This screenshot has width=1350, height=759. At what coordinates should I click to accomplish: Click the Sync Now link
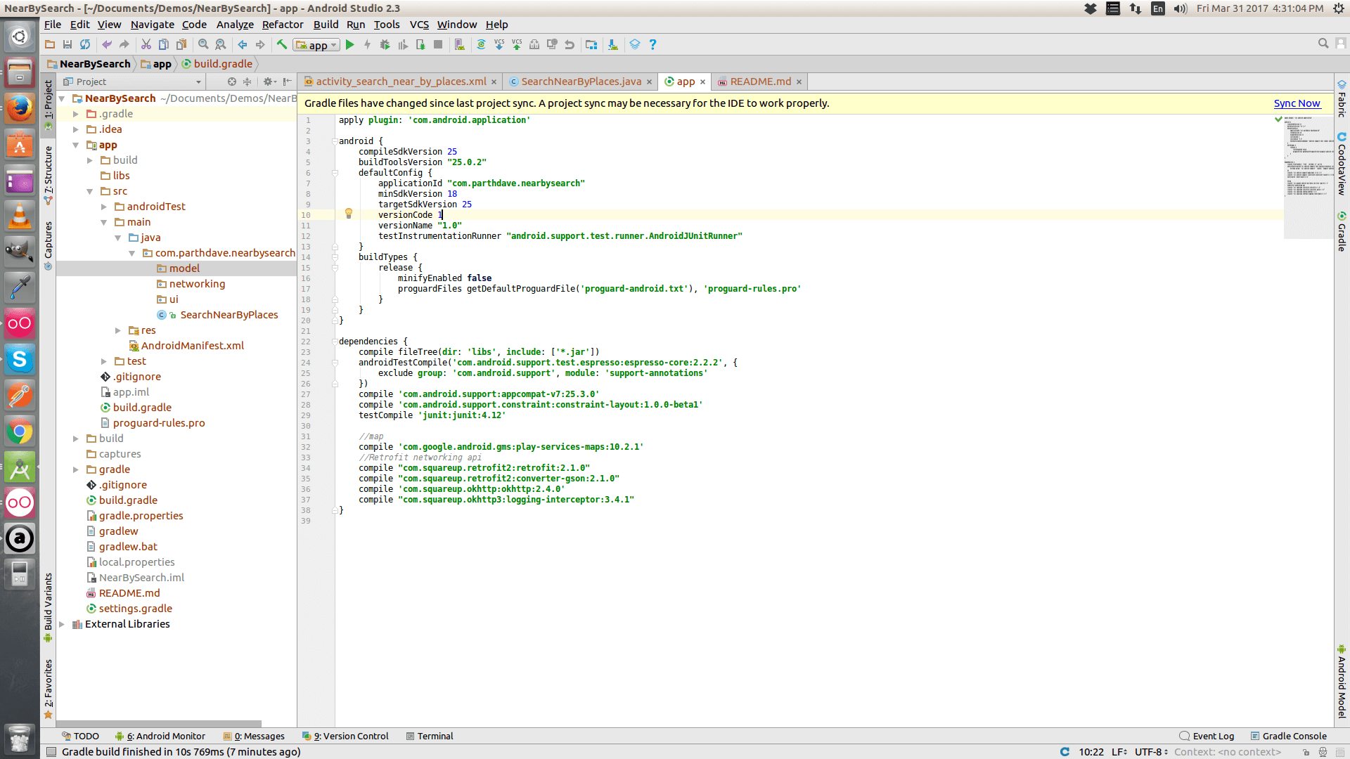(1297, 103)
